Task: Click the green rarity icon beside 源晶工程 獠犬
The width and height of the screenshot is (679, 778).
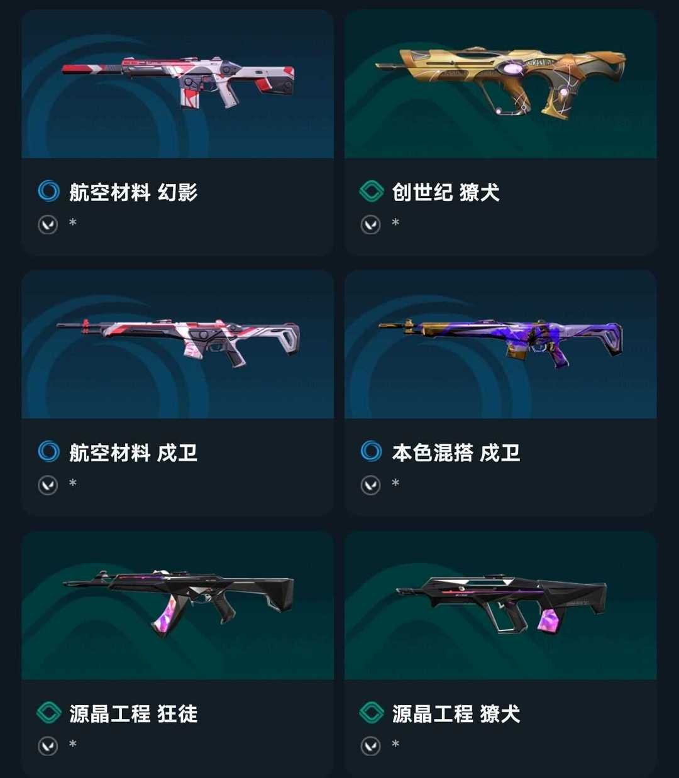Action: point(371,713)
